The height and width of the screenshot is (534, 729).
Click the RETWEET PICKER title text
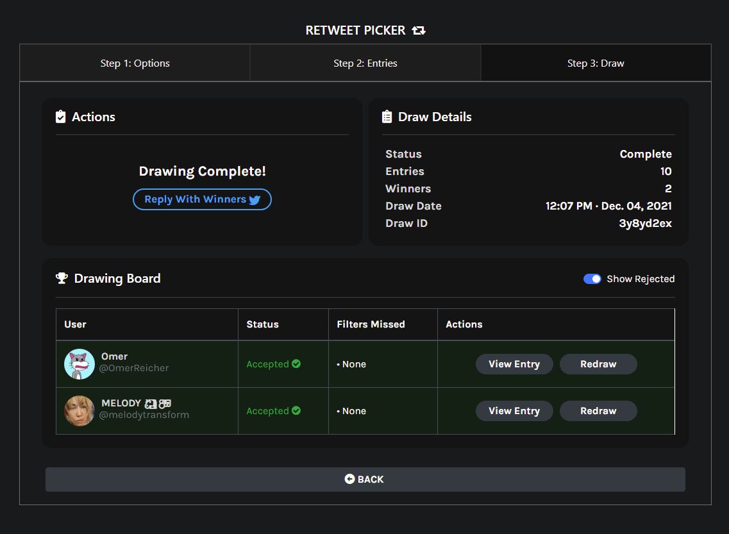355,30
